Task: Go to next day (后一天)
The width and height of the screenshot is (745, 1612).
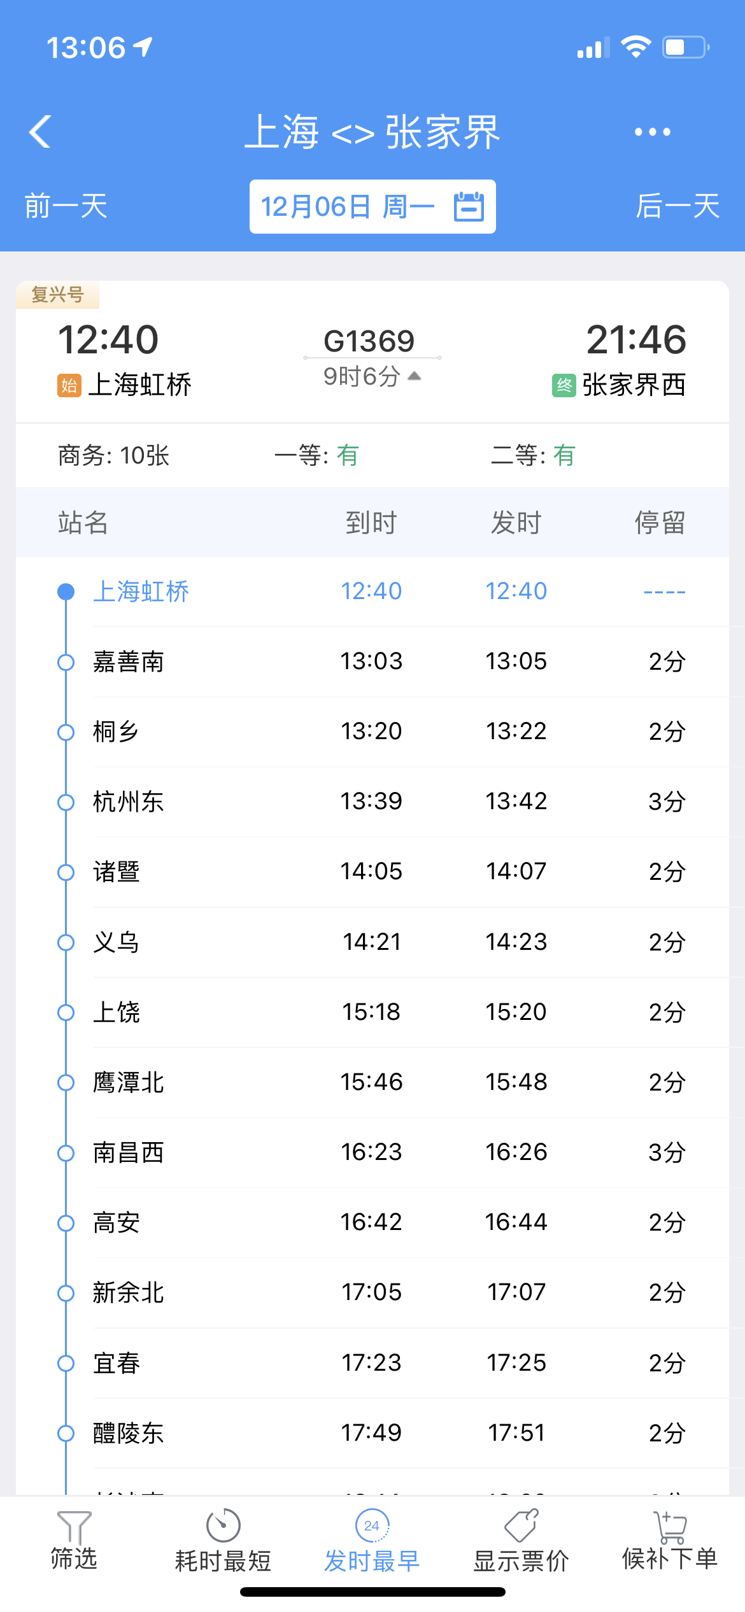Action: point(678,206)
